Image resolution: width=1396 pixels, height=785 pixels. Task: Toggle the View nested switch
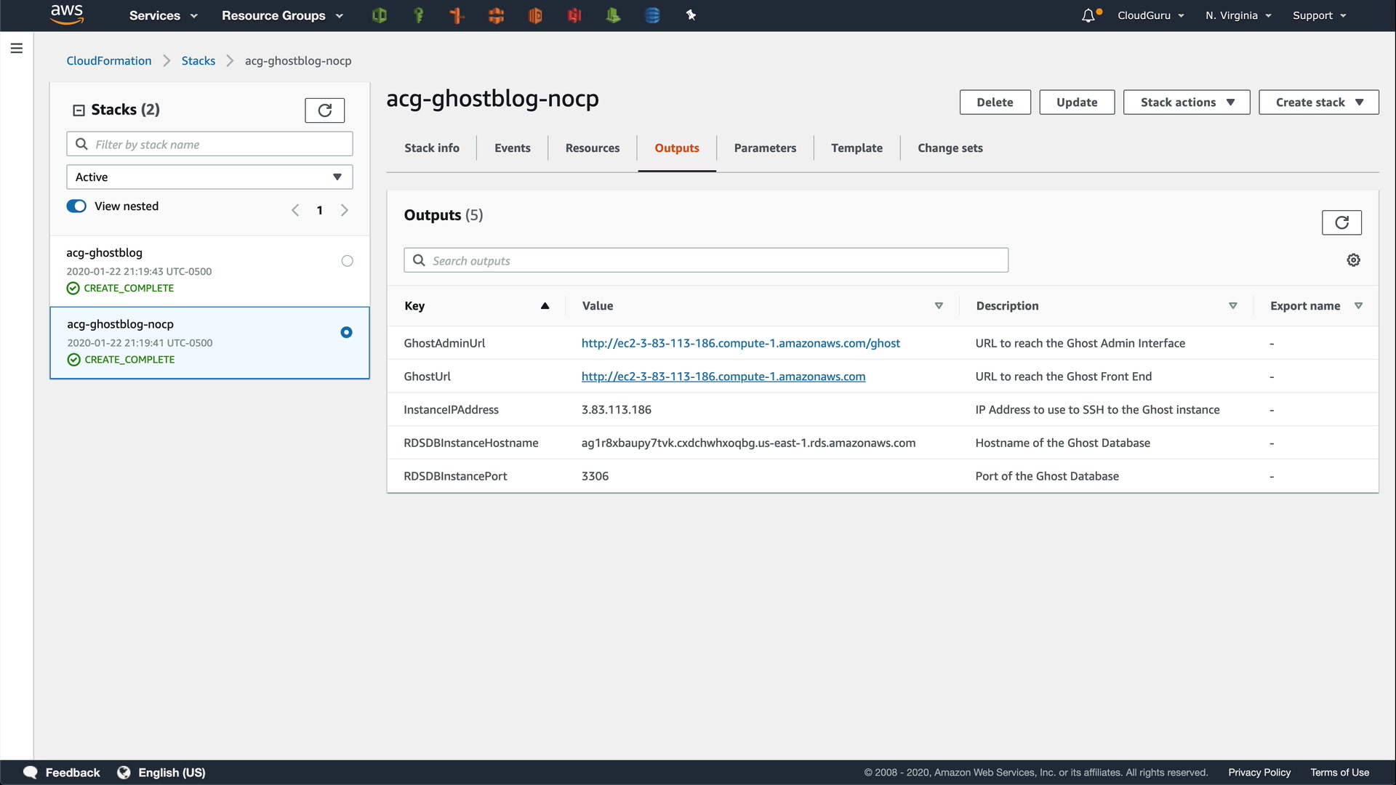tap(76, 206)
